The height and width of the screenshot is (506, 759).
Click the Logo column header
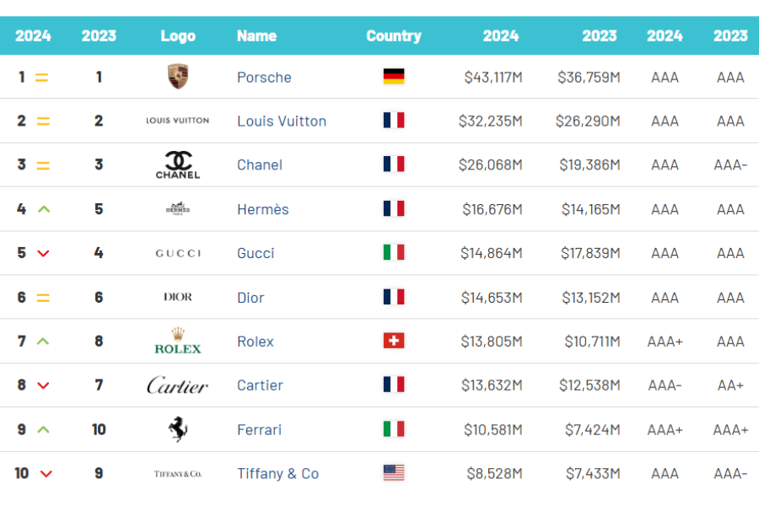click(178, 35)
